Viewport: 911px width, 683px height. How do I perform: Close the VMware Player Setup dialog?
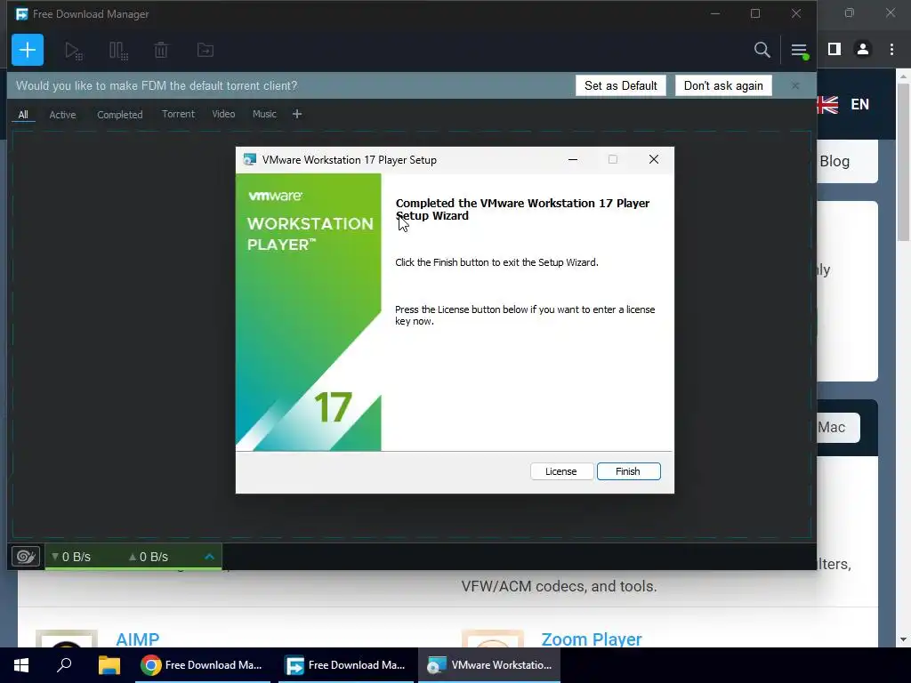654,159
